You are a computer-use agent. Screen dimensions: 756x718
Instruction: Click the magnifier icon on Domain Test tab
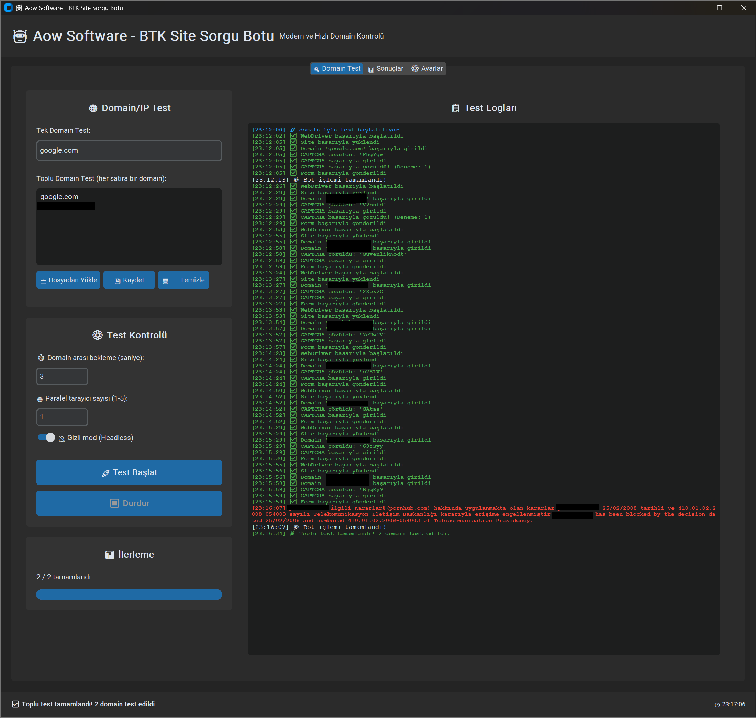tap(316, 70)
